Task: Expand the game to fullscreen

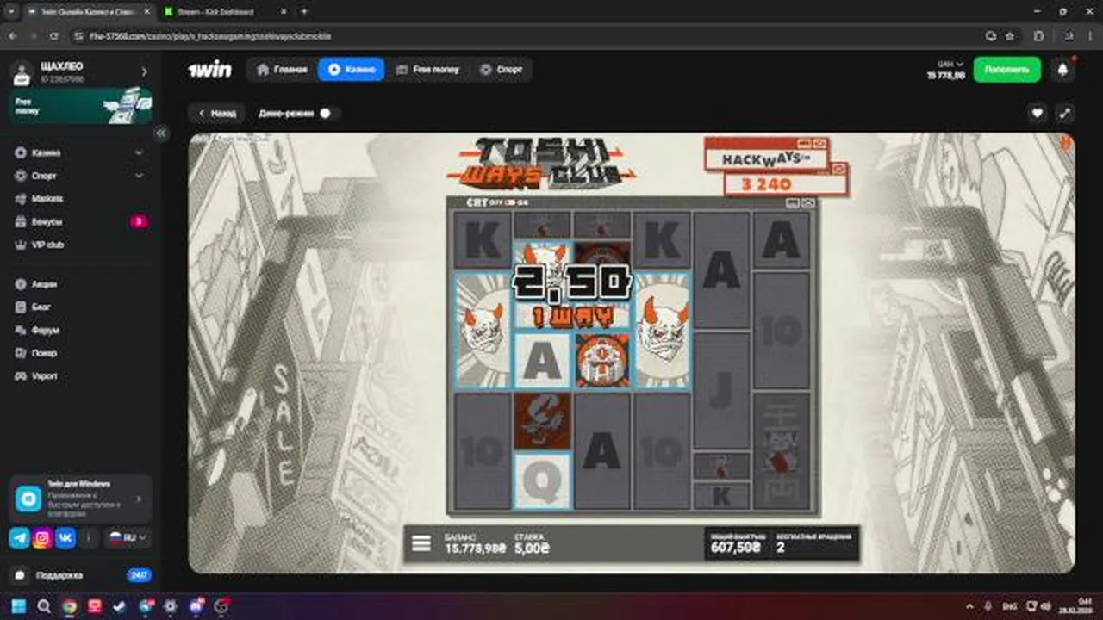Action: coord(1065,113)
